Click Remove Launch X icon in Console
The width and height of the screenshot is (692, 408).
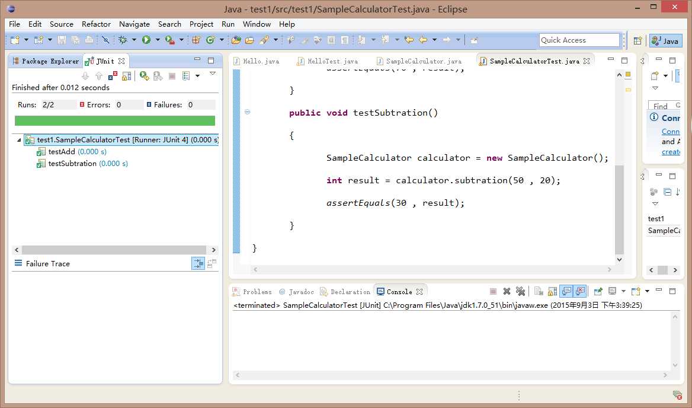(x=507, y=291)
